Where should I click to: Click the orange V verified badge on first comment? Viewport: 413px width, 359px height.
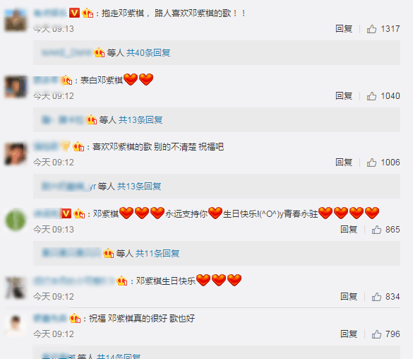[74, 13]
